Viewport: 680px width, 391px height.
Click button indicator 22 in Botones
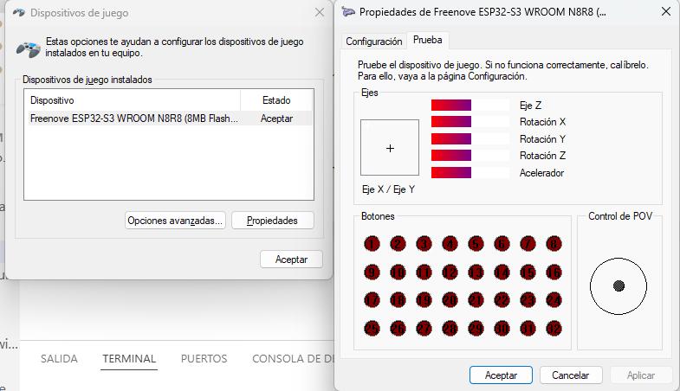point(502,300)
